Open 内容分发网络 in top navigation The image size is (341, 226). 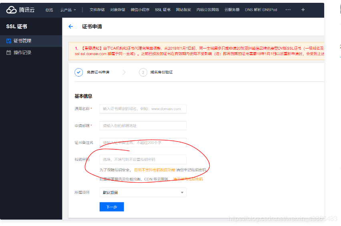tap(208, 10)
